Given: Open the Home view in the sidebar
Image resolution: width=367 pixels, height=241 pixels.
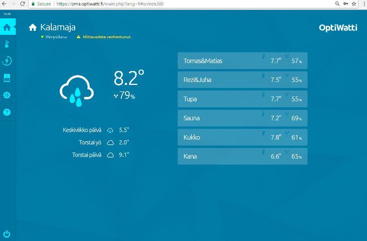Looking at the screenshot, I should pos(7,27).
